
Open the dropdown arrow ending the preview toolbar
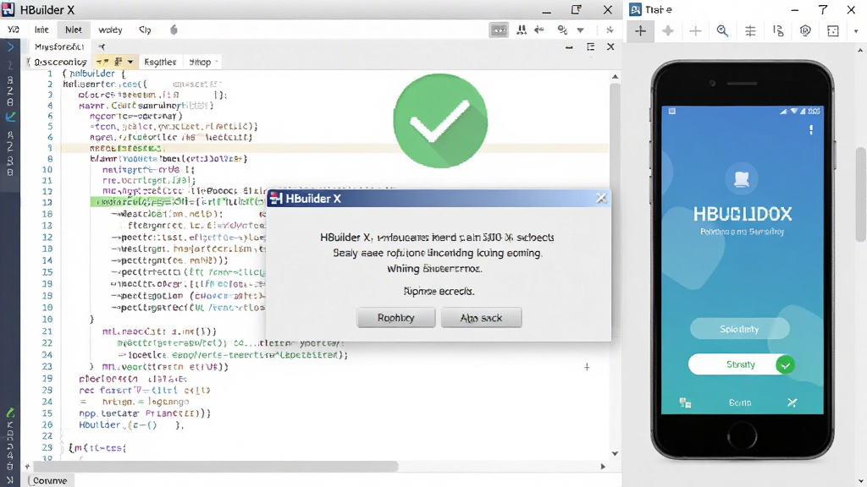point(856,31)
